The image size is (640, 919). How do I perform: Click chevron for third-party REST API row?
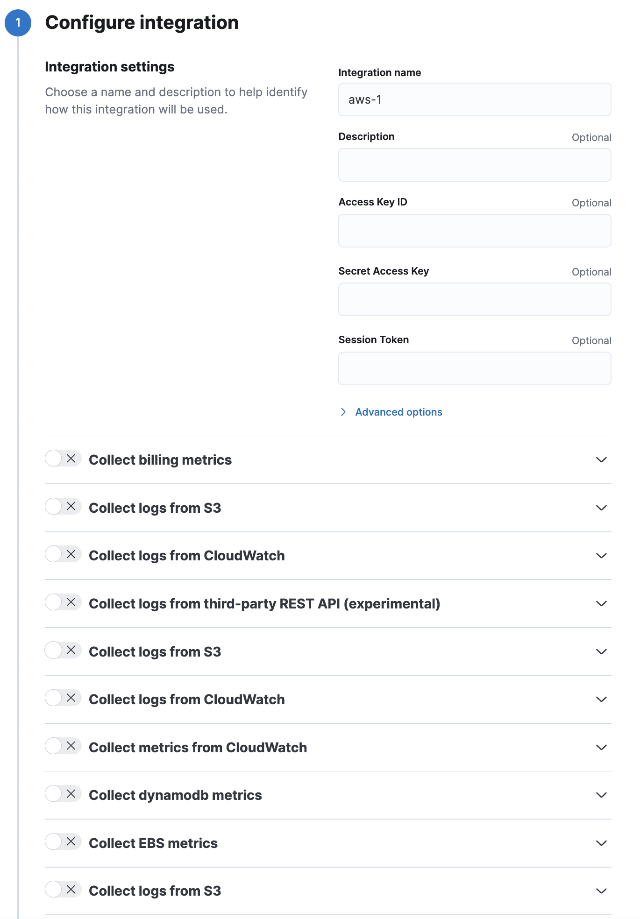pos(601,604)
